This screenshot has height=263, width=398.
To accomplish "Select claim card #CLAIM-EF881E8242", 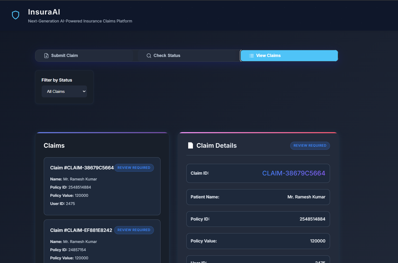I will tap(102, 241).
